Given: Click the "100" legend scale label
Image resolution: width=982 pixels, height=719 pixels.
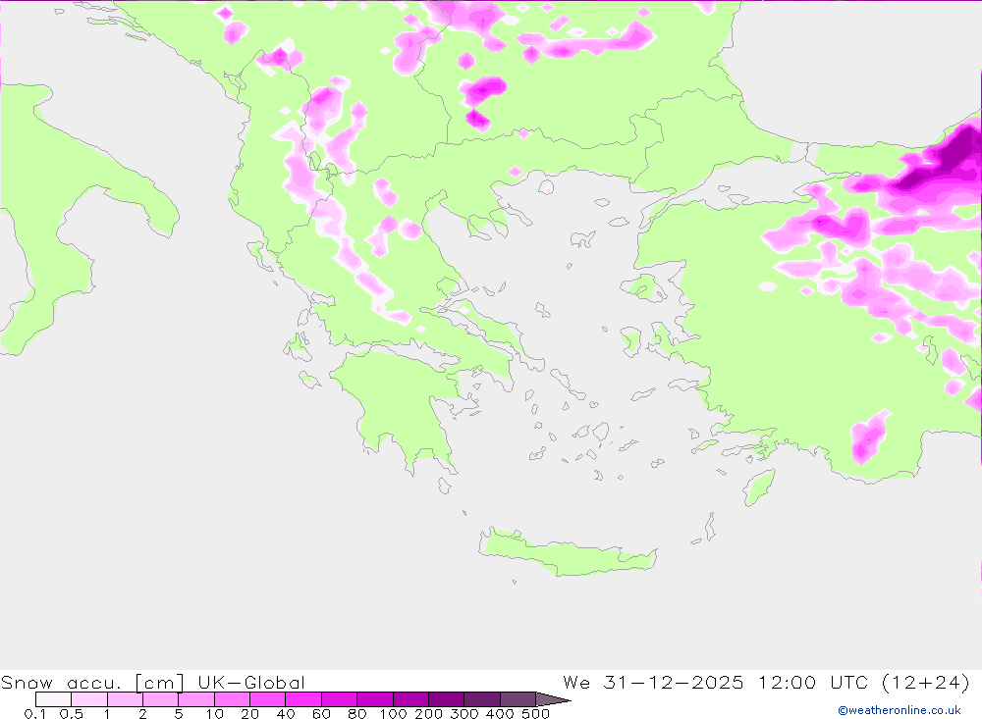Looking at the screenshot, I should tap(394, 713).
